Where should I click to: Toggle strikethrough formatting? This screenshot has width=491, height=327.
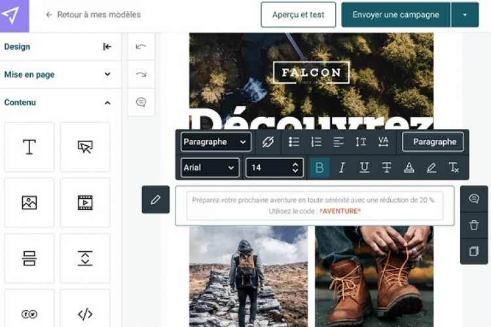click(x=387, y=167)
